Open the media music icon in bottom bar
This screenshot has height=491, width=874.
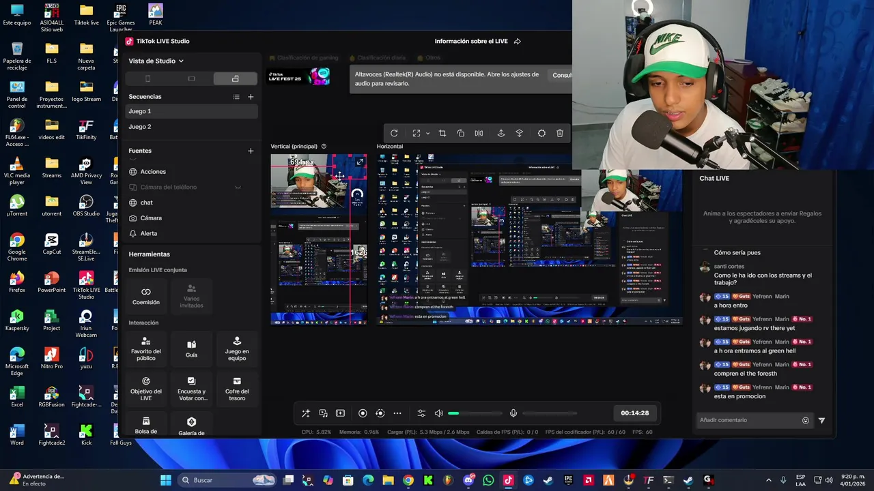pos(323,413)
